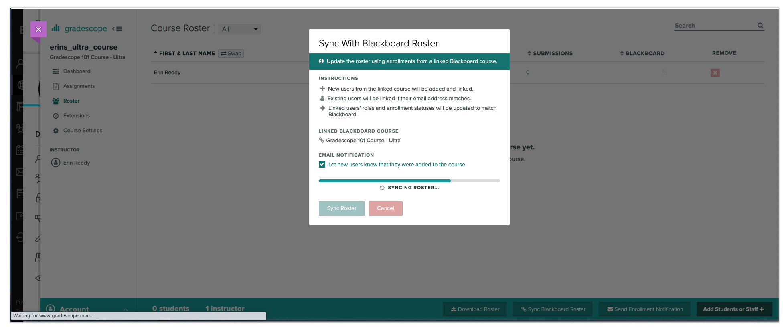Click the spinner icon next to Syncing Roster
This screenshot has height=329, width=784.
(382, 188)
